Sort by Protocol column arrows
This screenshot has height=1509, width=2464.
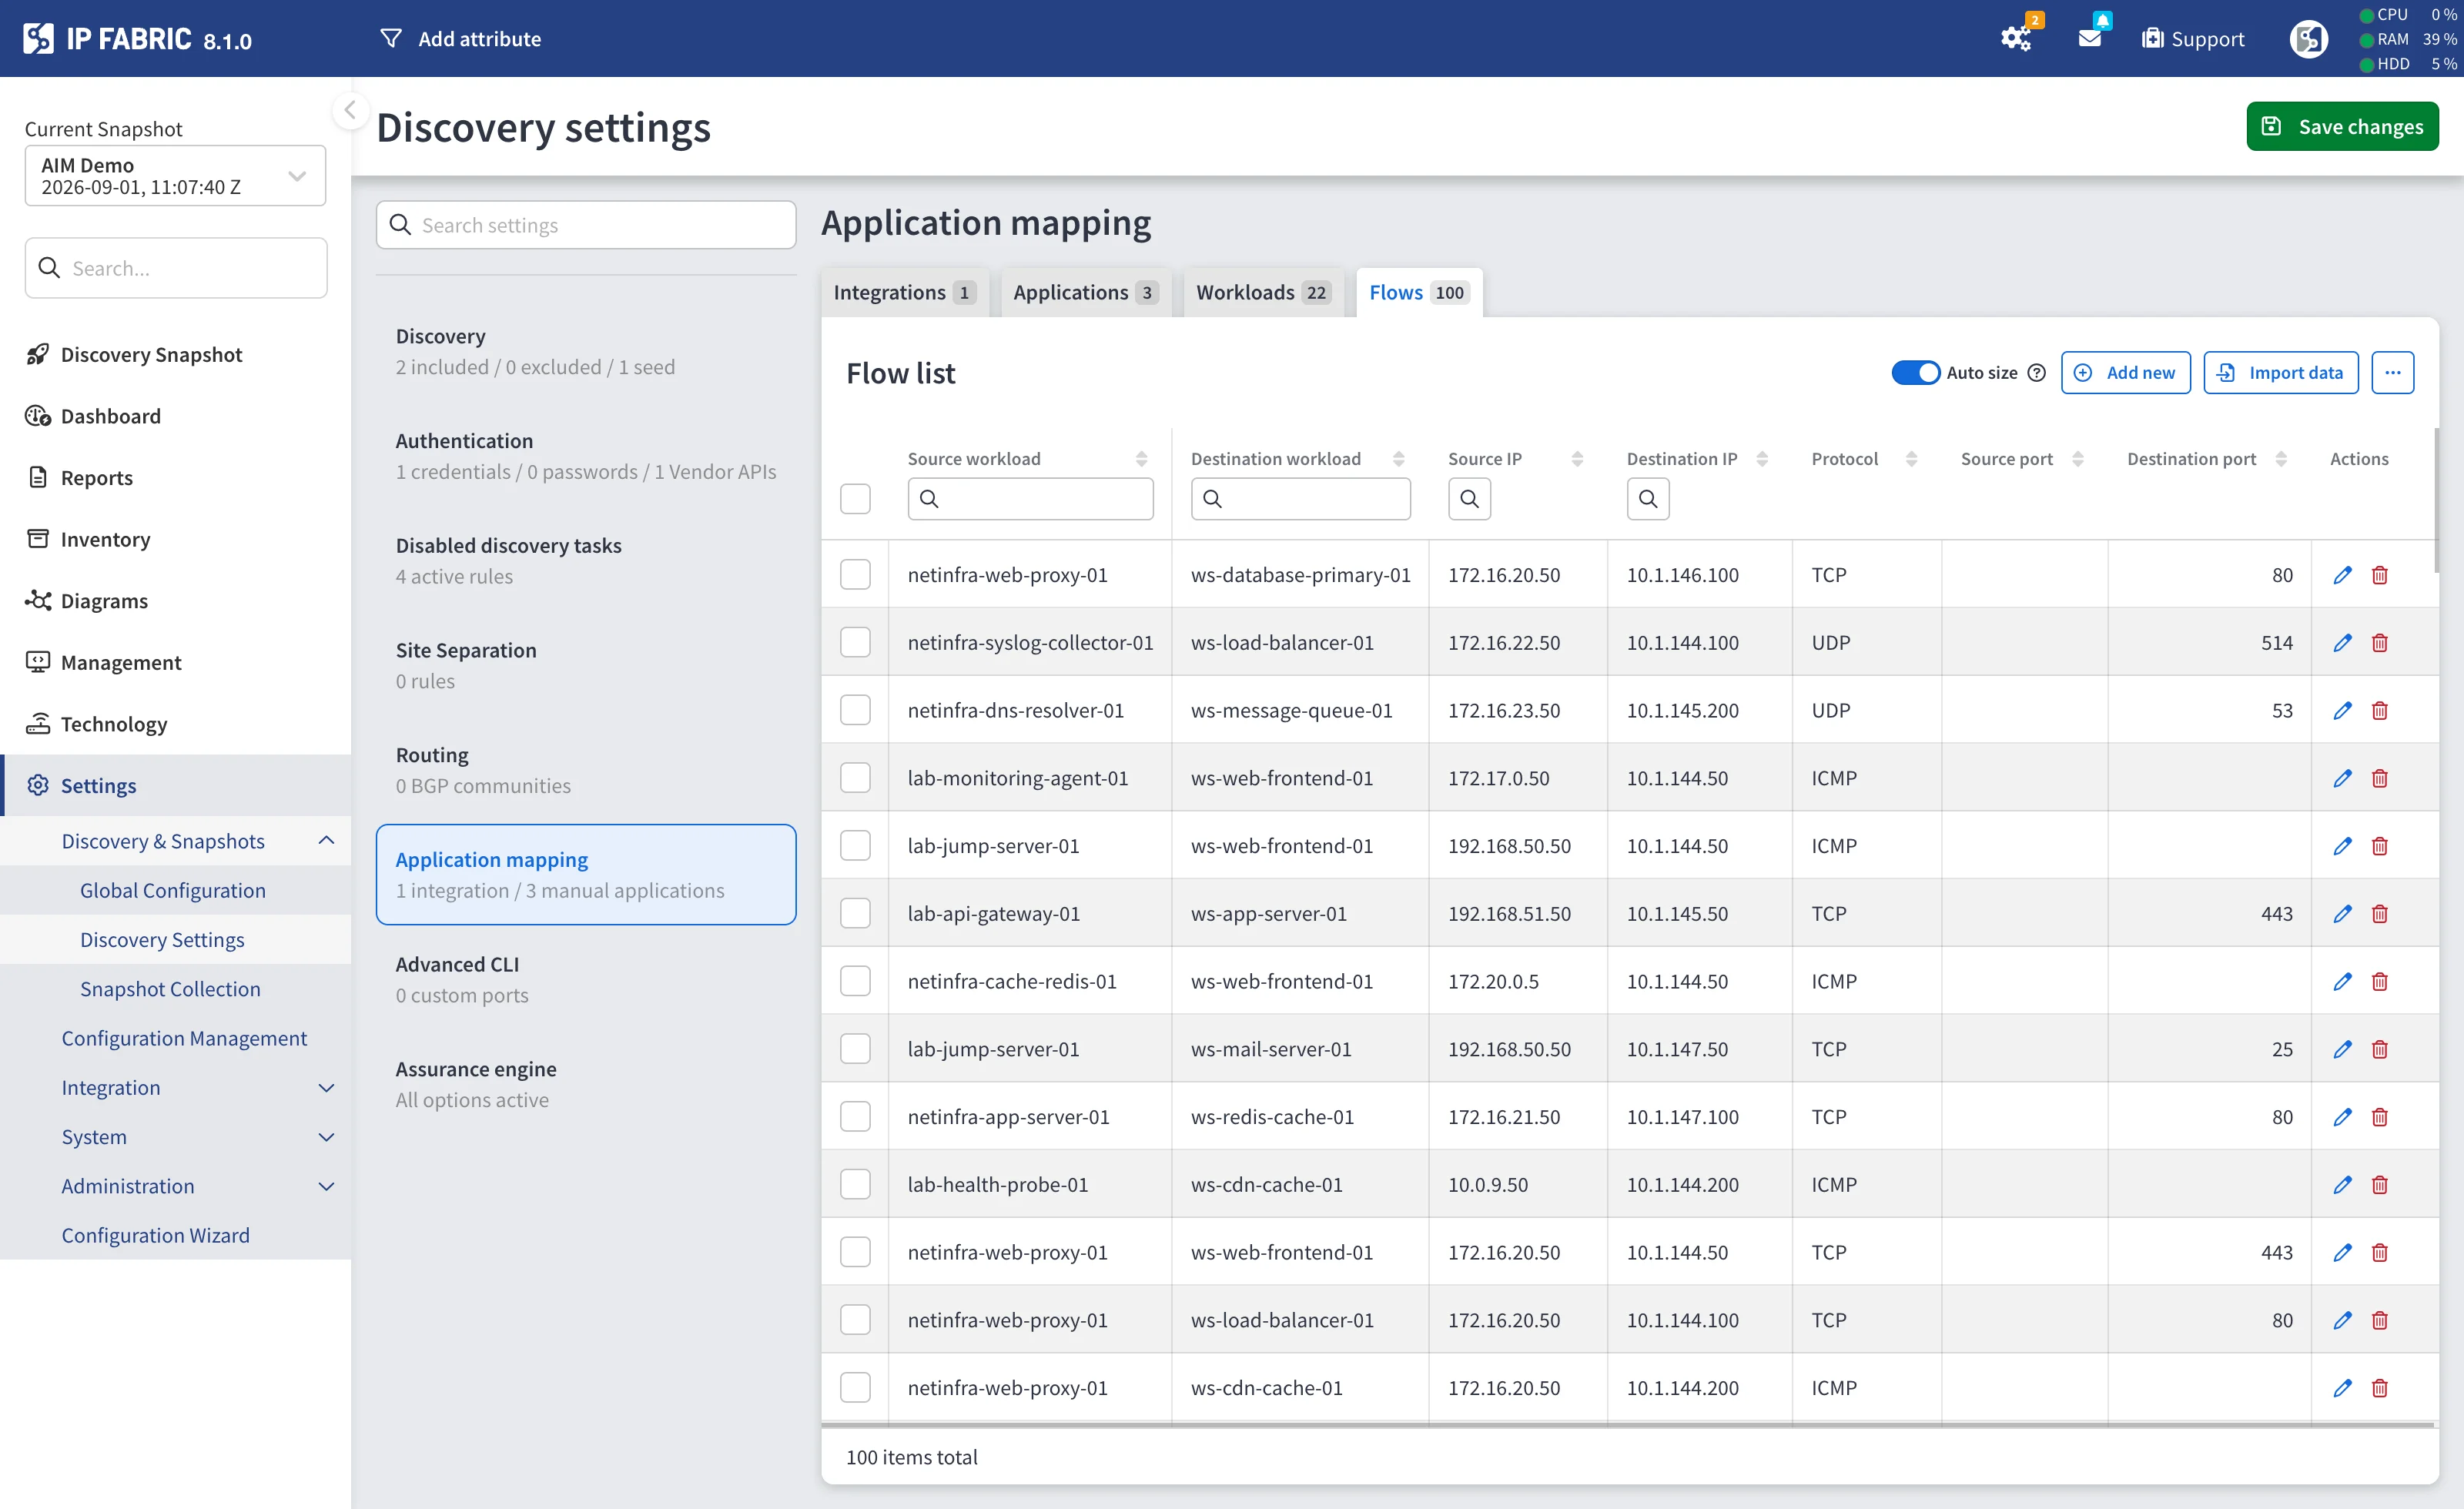[x=1911, y=459]
